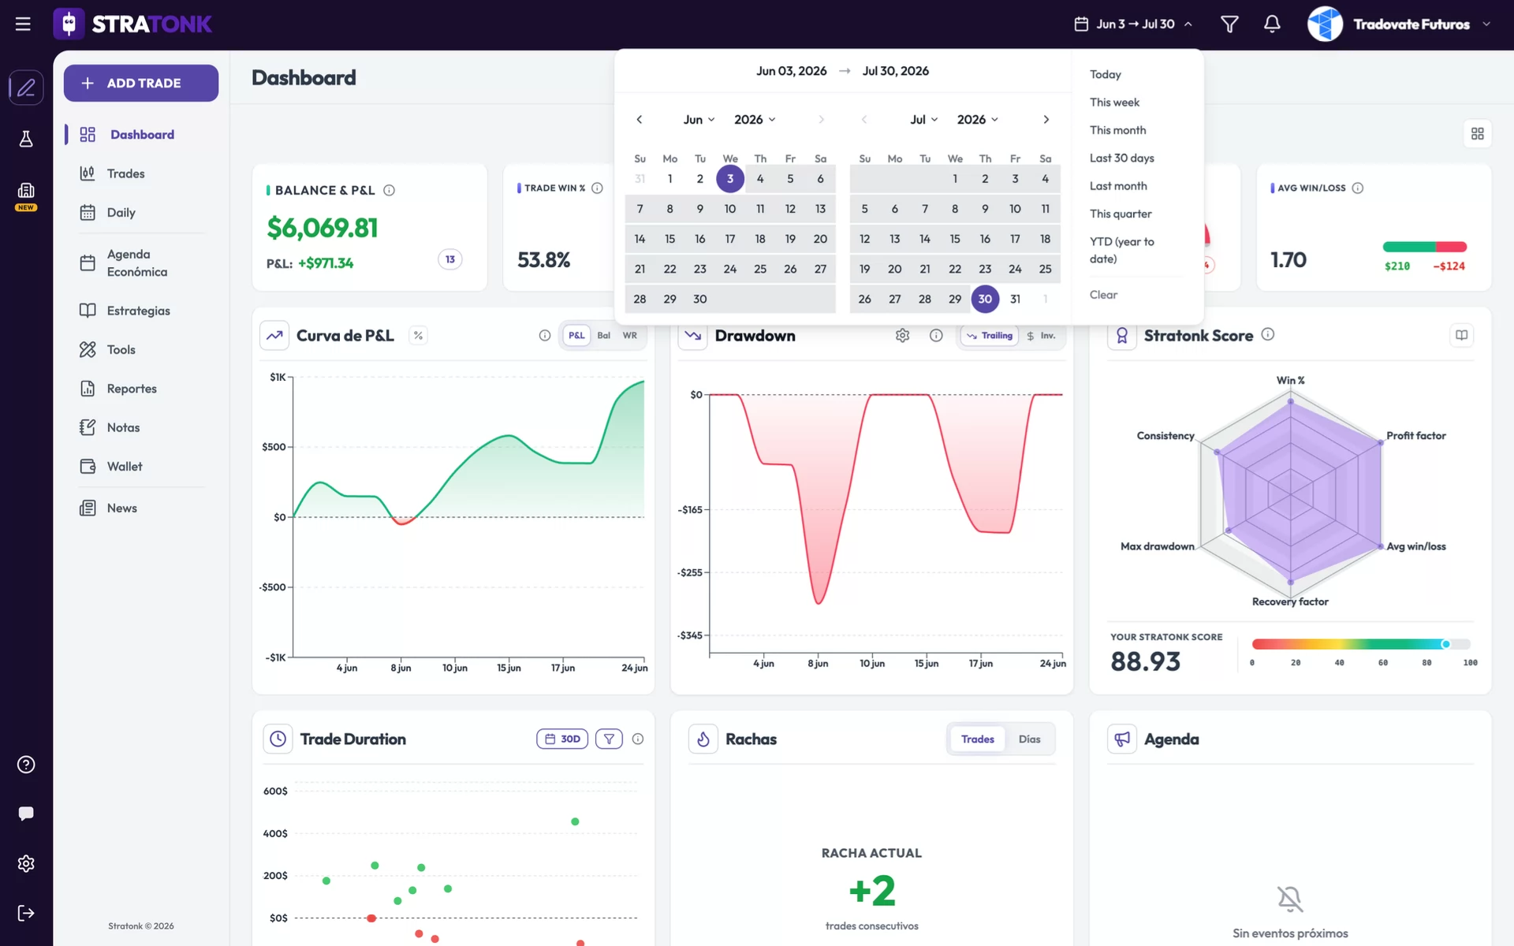Switch Rachas to Días view

[x=1029, y=739]
